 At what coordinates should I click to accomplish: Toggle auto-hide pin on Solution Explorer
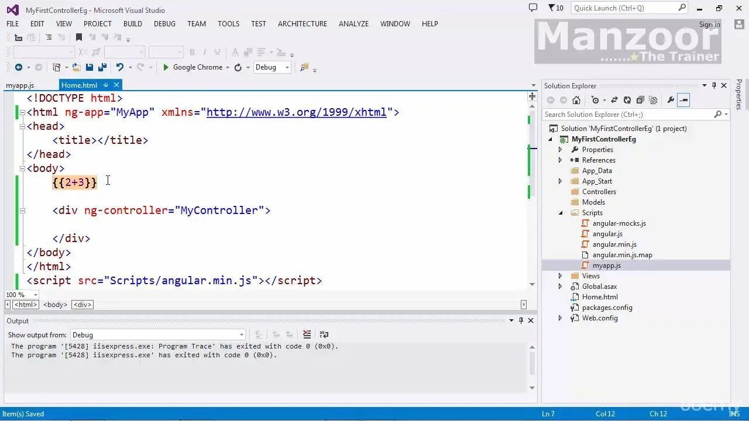coord(714,85)
